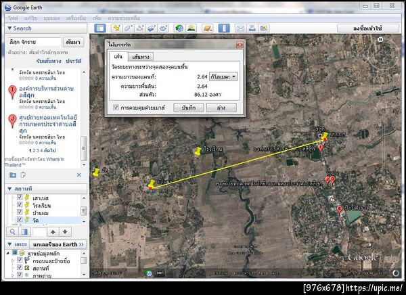Expand the กรอบและป้ายชื่อ tree node
406x295 pixels.
coord(13,260)
